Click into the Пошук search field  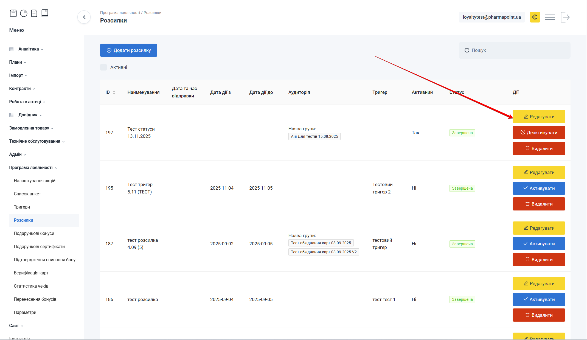click(x=519, y=50)
